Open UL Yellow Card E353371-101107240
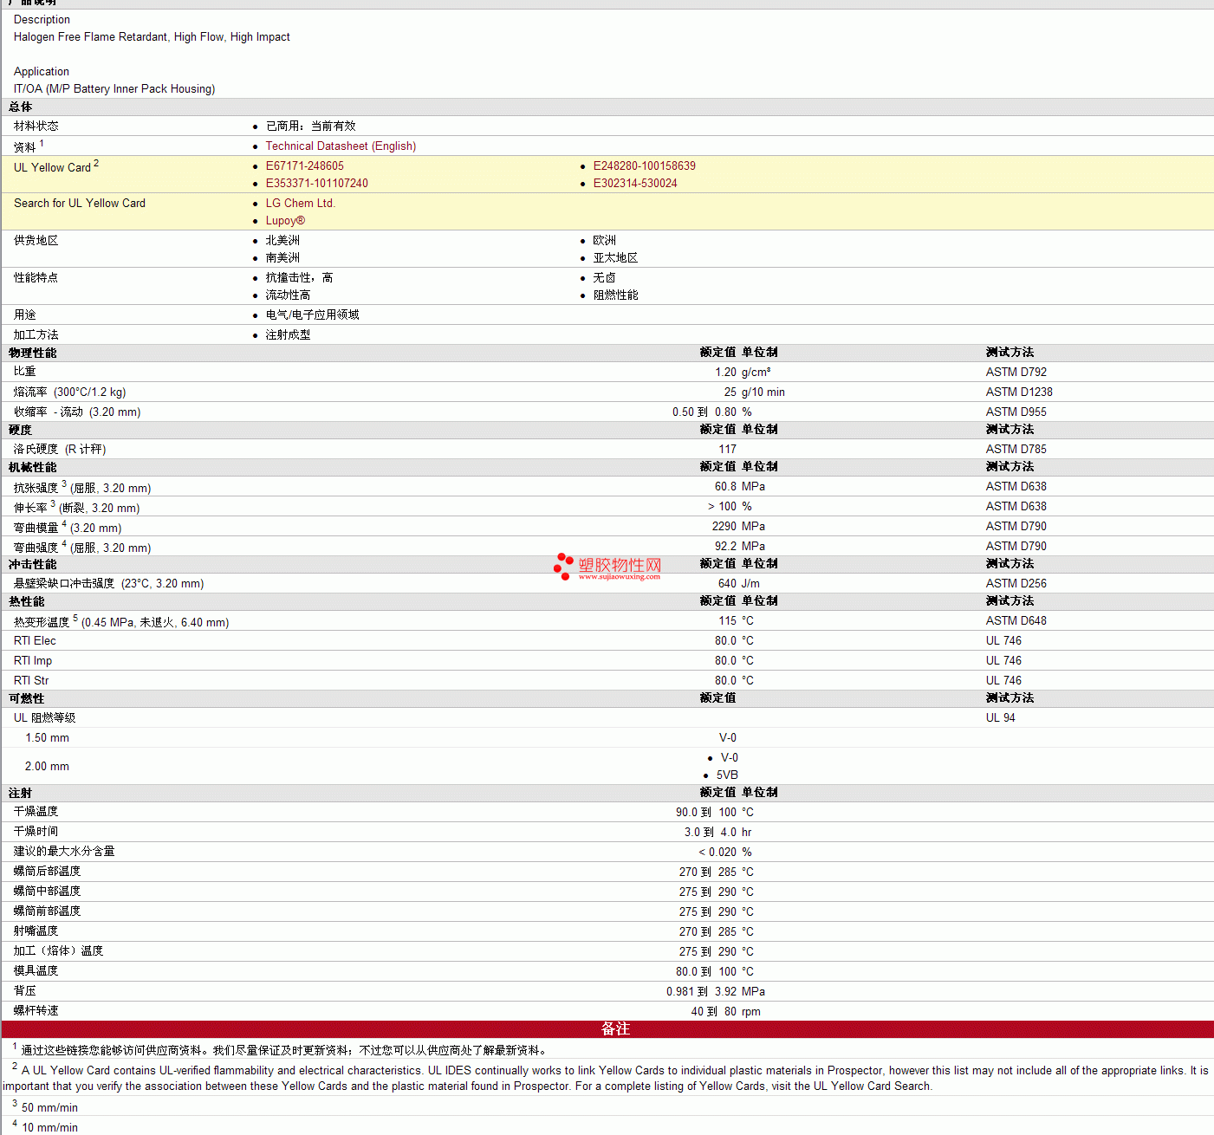Image resolution: width=1214 pixels, height=1135 pixels. pos(316,184)
